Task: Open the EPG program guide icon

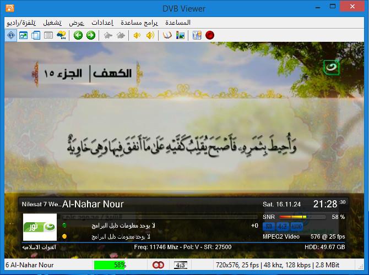Action: click(x=62, y=35)
